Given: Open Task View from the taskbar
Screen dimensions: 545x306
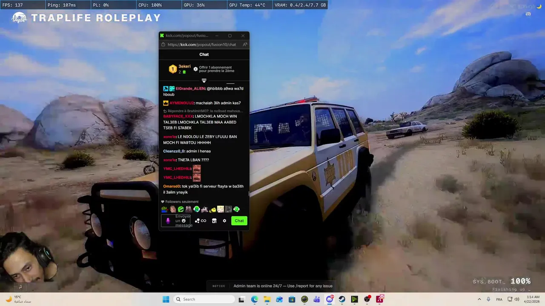Looking at the screenshot, I should 242,299.
